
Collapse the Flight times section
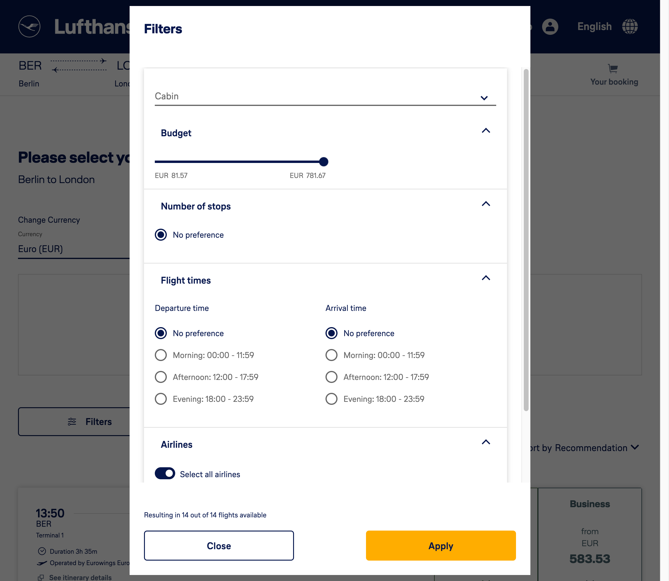click(485, 278)
